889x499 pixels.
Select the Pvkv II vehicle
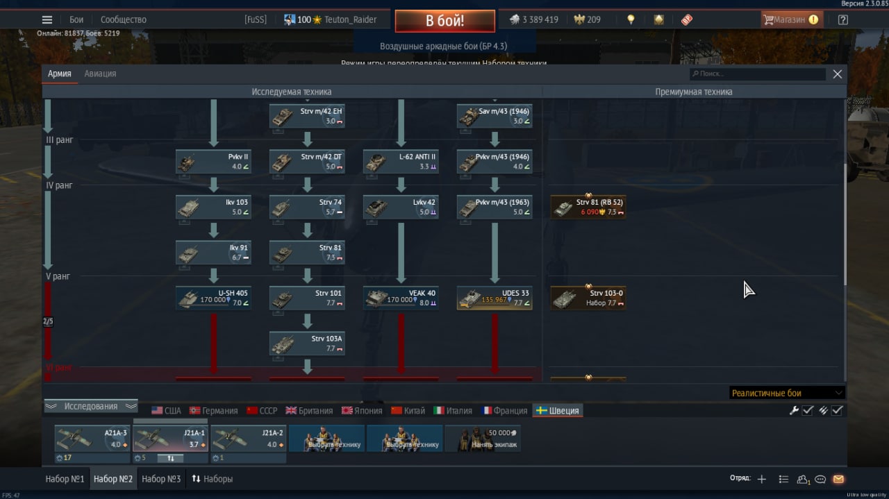coord(213,162)
